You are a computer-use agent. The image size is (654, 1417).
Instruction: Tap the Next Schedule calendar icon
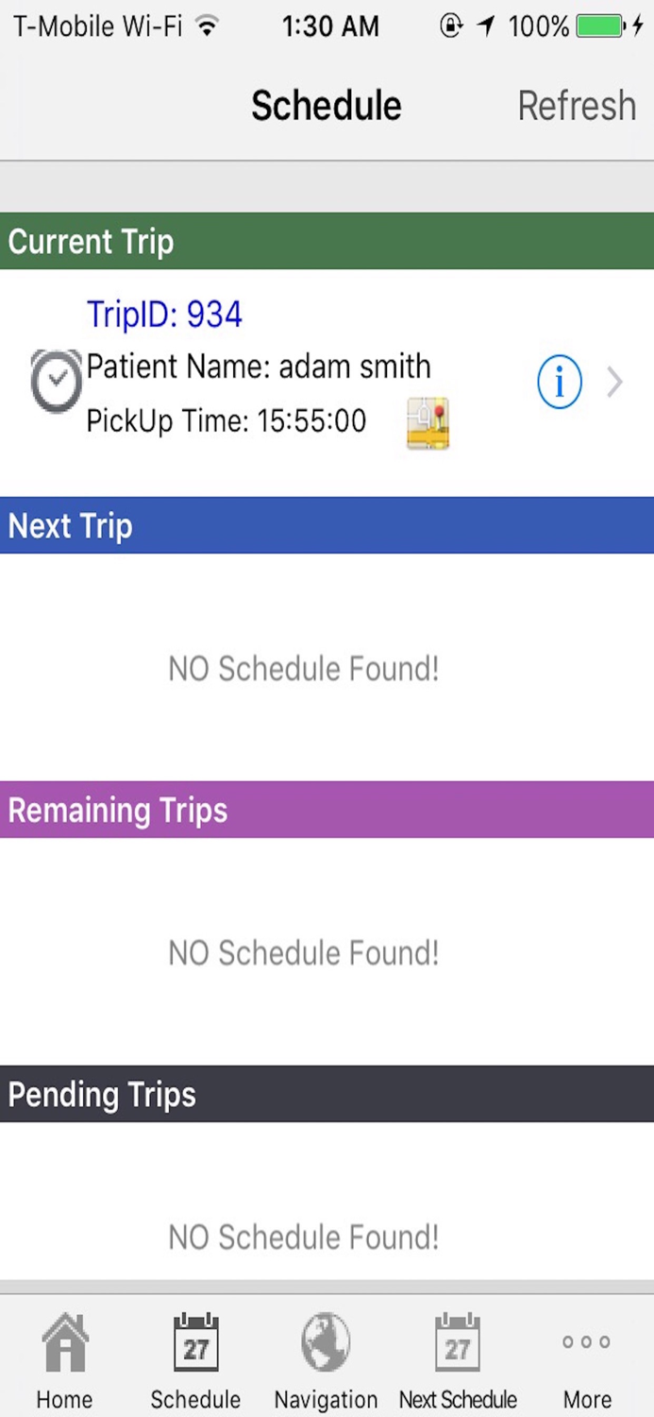coord(458,1342)
